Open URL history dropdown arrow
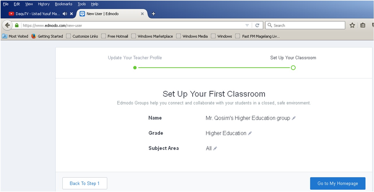The image size is (374, 192). click(x=247, y=25)
